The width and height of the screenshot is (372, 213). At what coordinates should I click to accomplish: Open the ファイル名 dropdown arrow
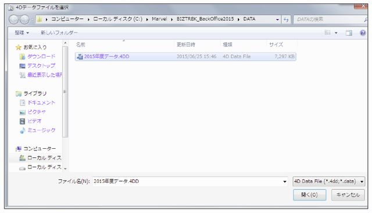pyautogui.click(x=285, y=181)
